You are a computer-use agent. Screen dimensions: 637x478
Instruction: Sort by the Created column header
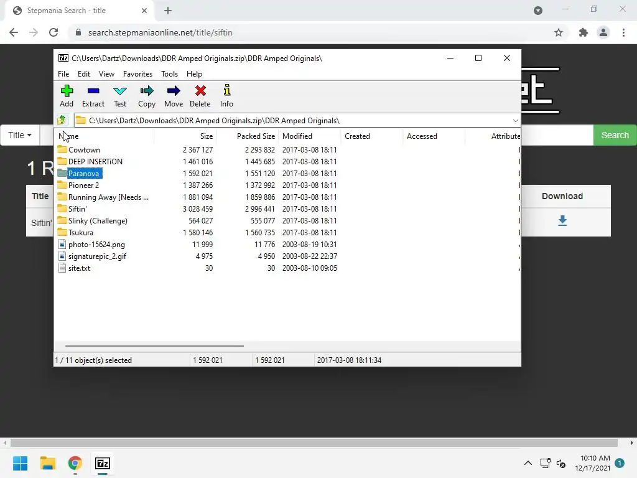pos(372,136)
